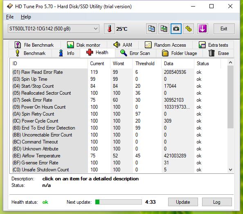This screenshot has width=243, height=214.
Task: Switch to the Extra tests tab
Action: coord(213,45)
